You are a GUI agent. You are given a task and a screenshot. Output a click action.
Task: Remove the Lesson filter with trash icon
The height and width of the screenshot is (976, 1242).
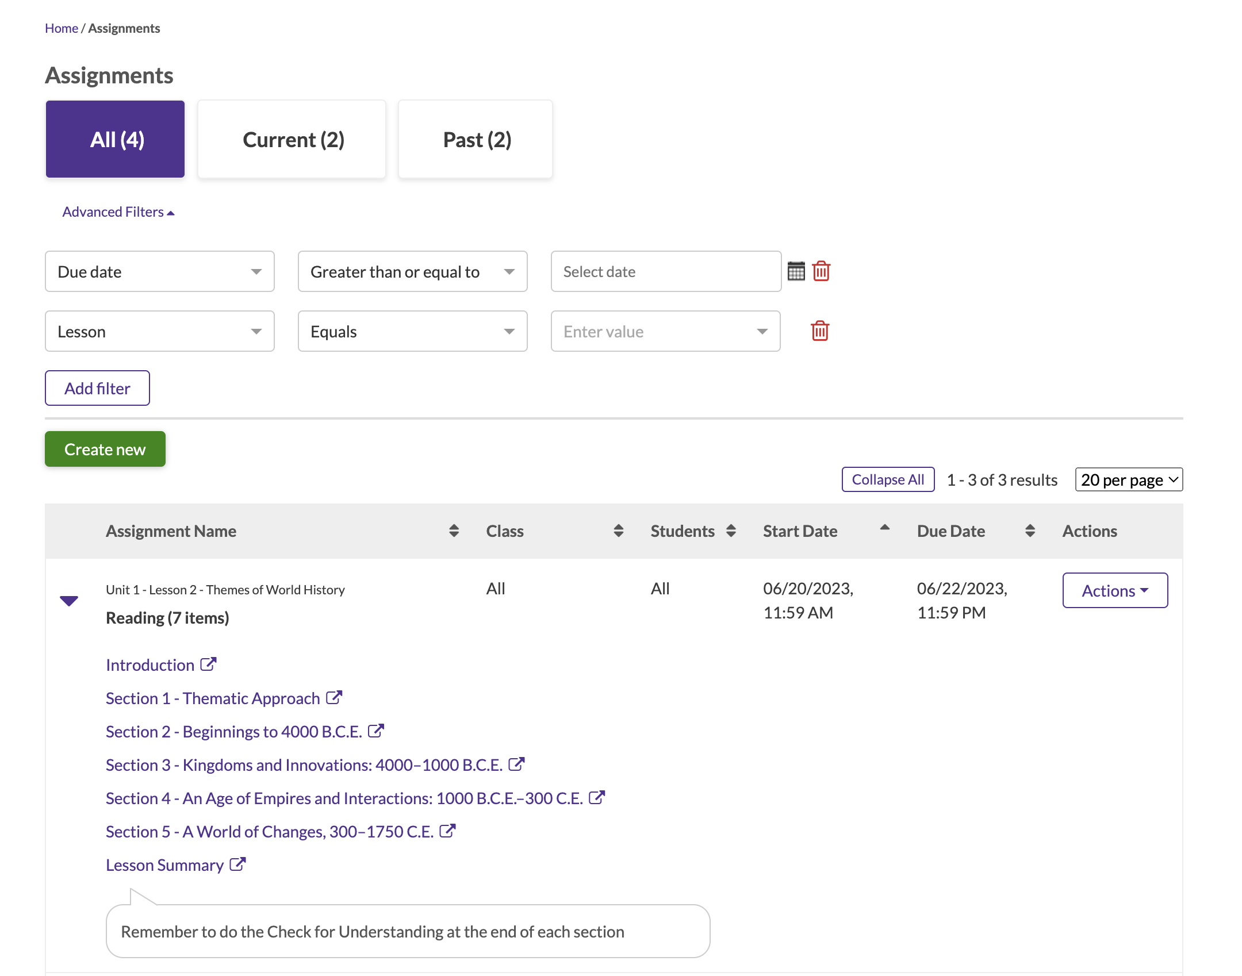point(820,331)
